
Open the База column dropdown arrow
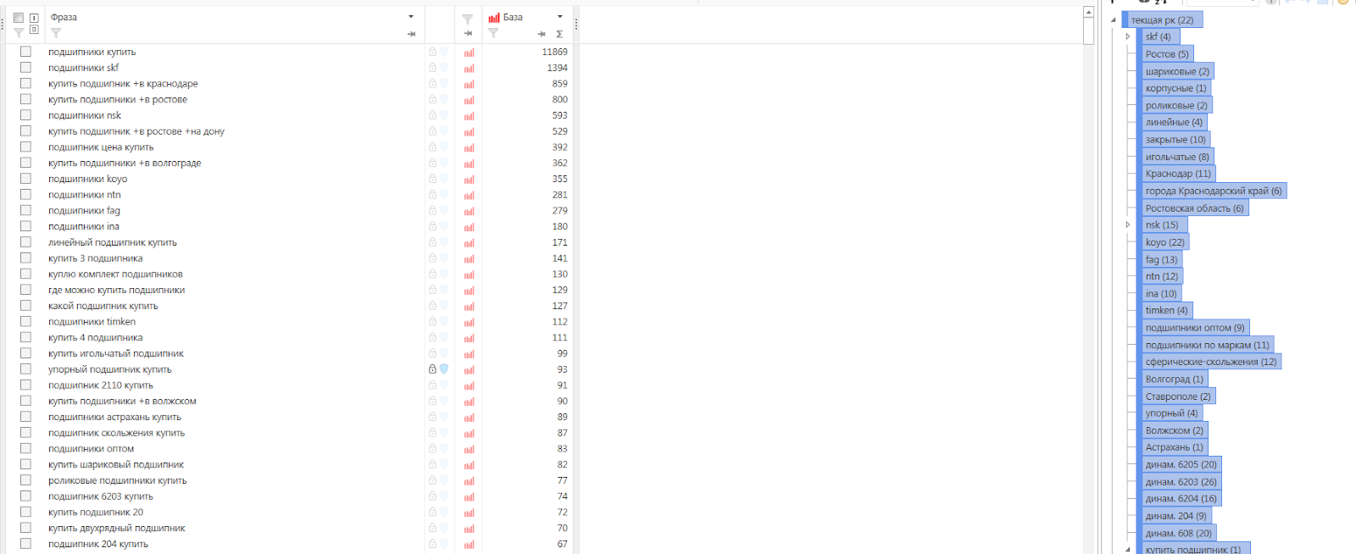[559, 17]
